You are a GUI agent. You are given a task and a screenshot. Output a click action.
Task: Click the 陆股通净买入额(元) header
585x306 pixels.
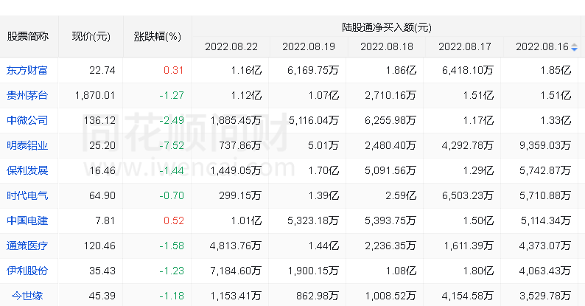pos(387,27)
